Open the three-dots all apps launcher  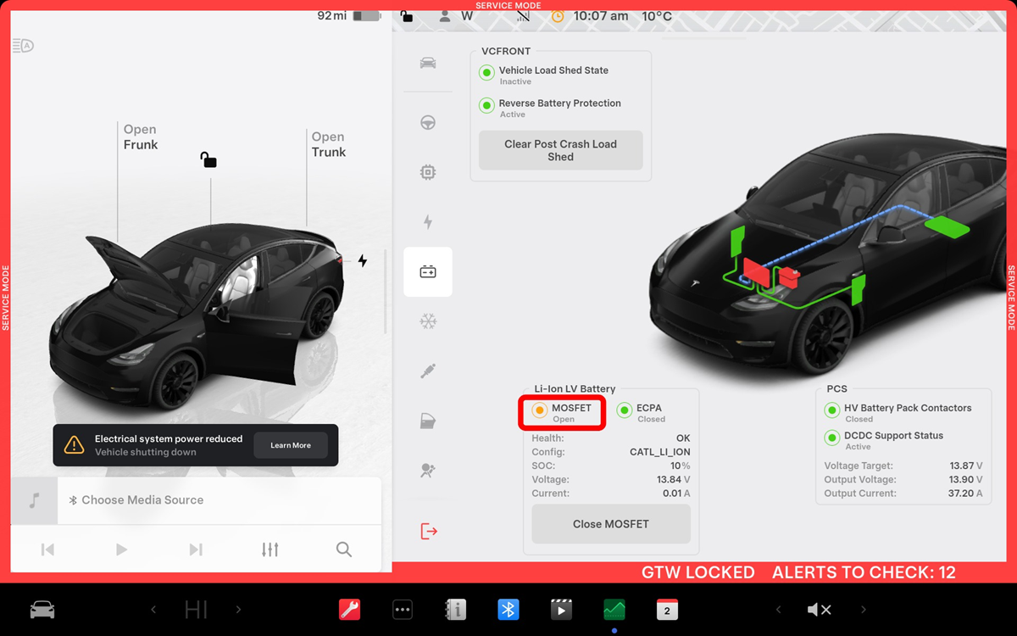coord(403,610)
